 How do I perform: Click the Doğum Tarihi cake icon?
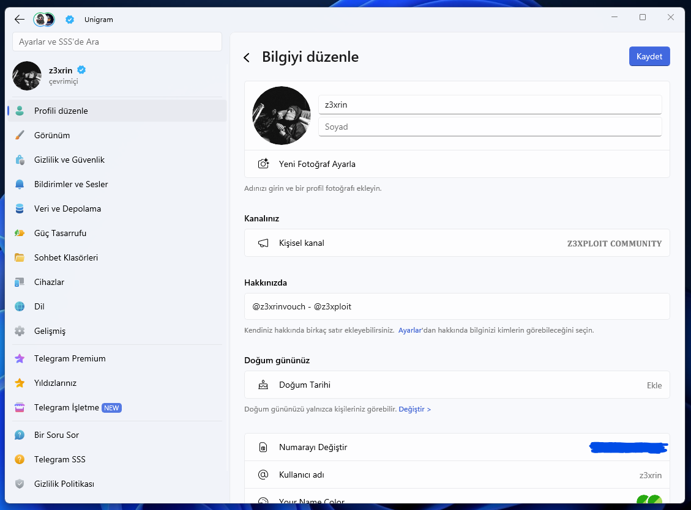(263, 385)
